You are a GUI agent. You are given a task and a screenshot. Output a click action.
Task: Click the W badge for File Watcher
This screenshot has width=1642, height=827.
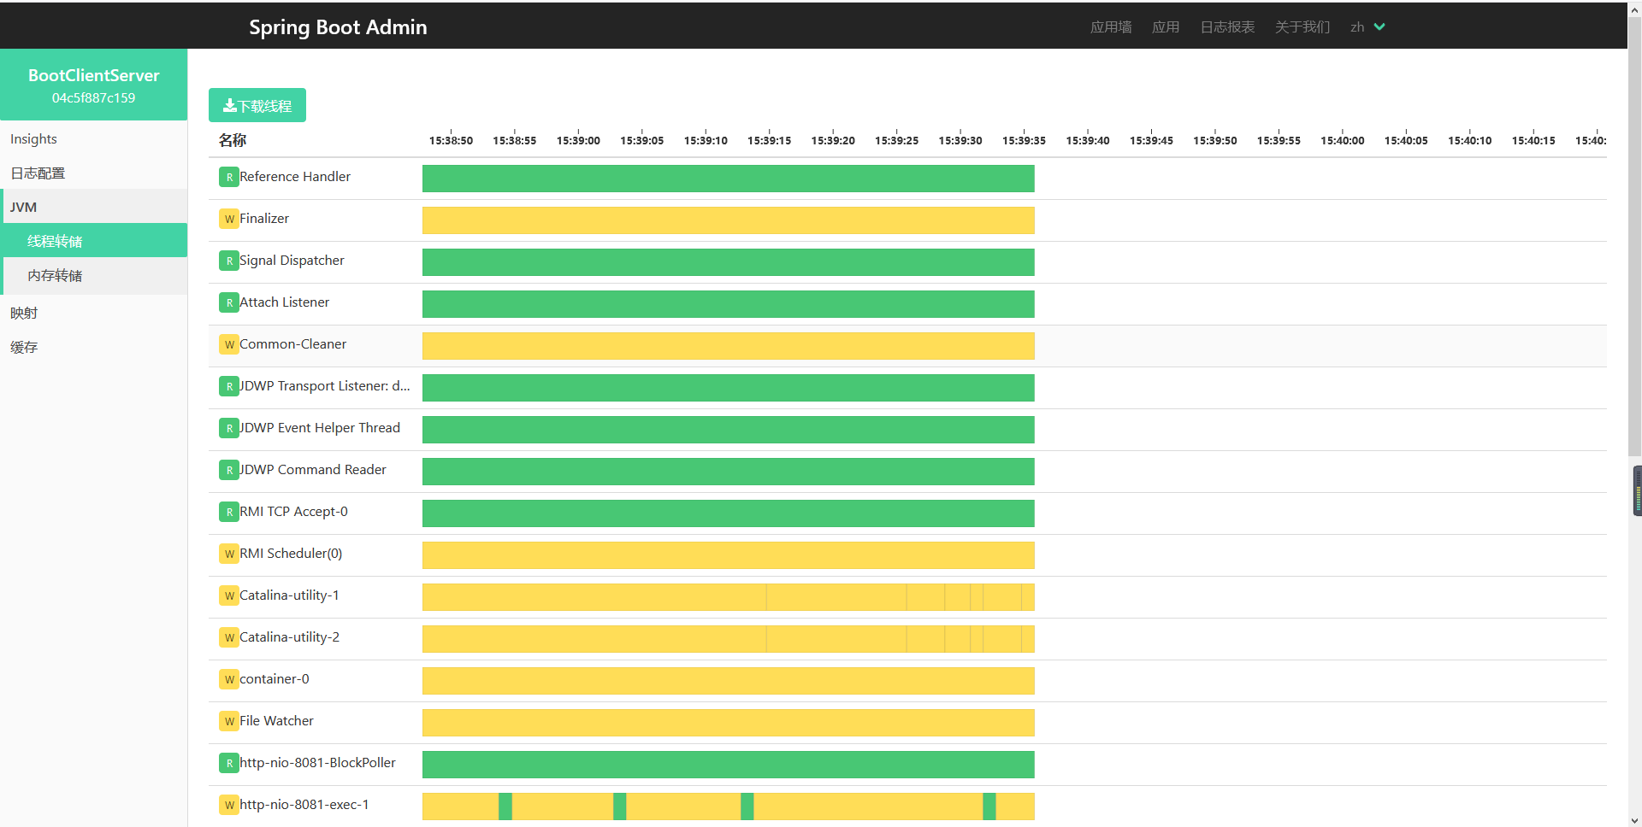pos(228,722)
